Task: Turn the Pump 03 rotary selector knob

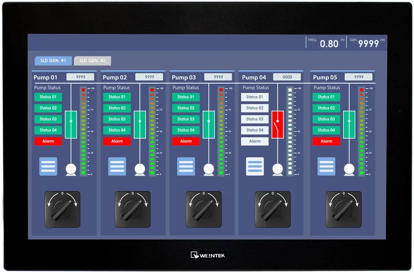Action: [x=204, y=210]
